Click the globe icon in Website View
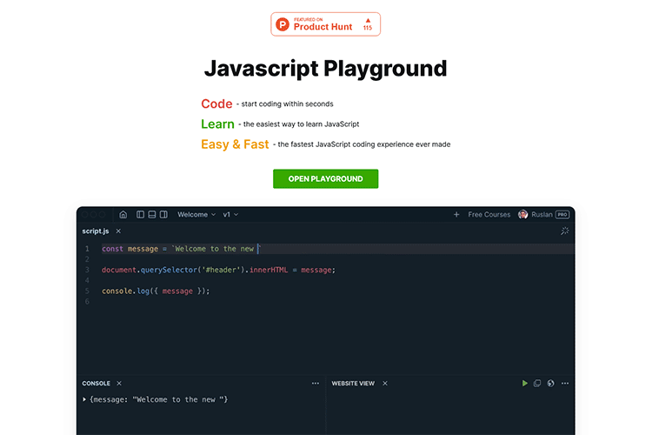 (550, 383)
